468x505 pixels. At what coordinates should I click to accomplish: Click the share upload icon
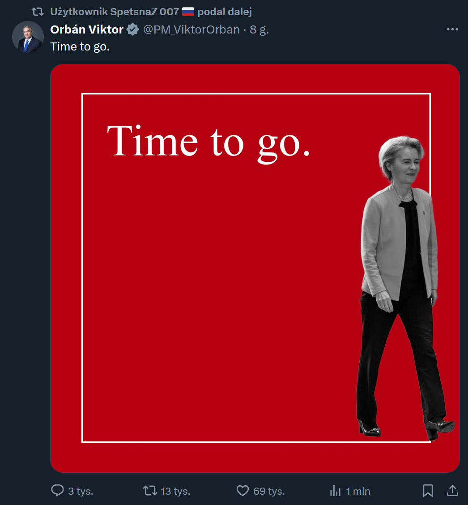tap(452, 491)
